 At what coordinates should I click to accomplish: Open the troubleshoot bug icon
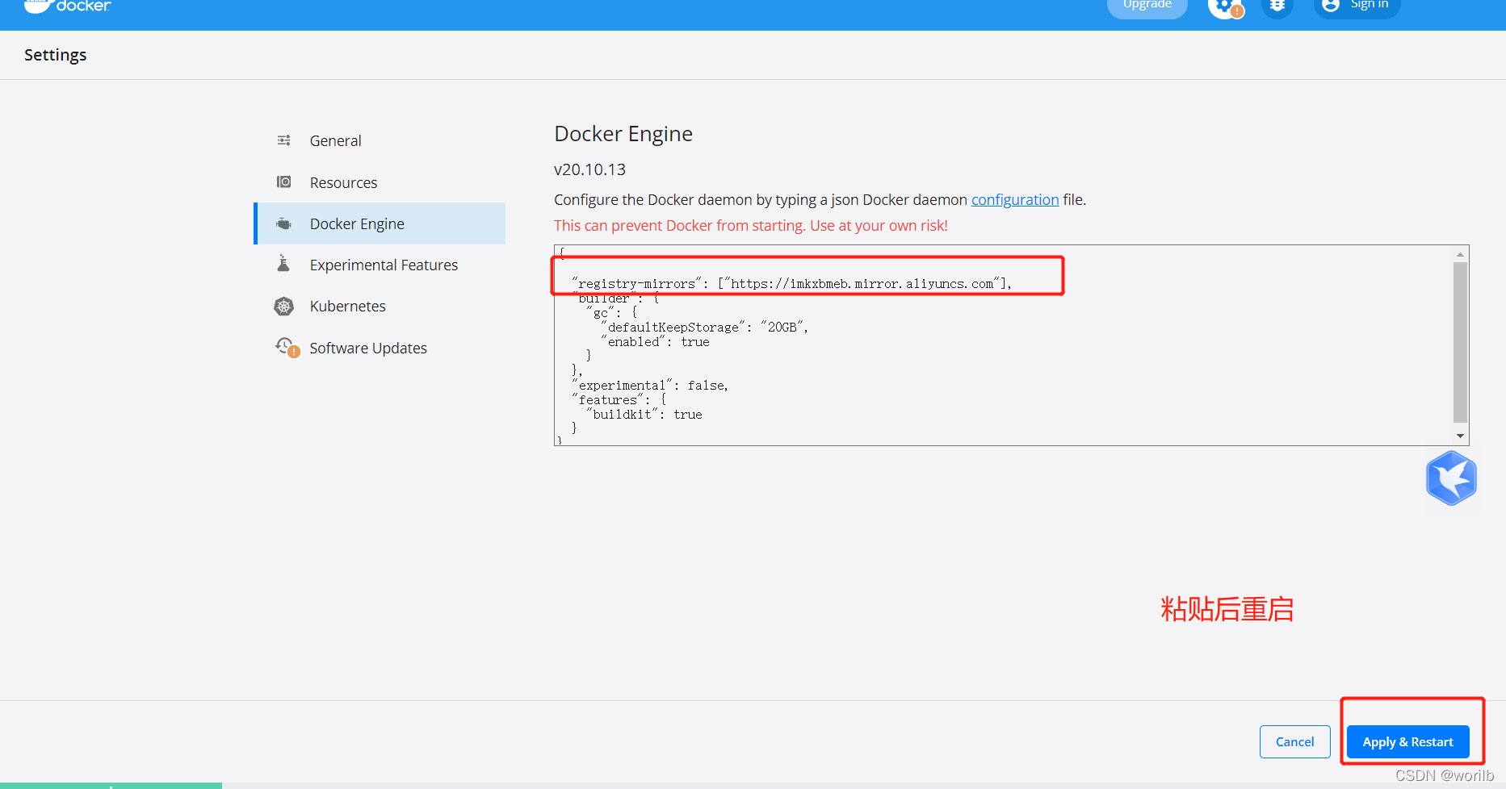pos(1277,6)
